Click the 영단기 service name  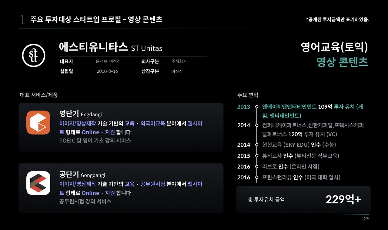click(69, 114)
